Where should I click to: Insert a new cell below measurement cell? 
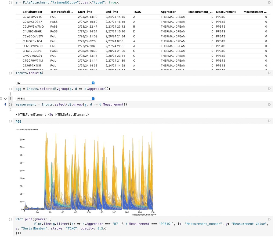point(10,110)
